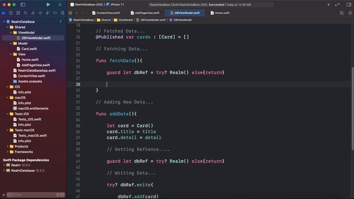This screenshot has height=199, width=354.
Task: Open the Symbol navigator
Action: pyautogui.click(x=18, y=13)
